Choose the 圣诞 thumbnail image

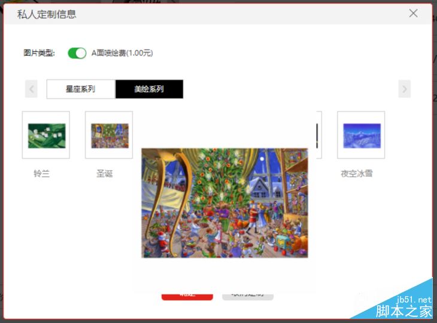point(109,135)
